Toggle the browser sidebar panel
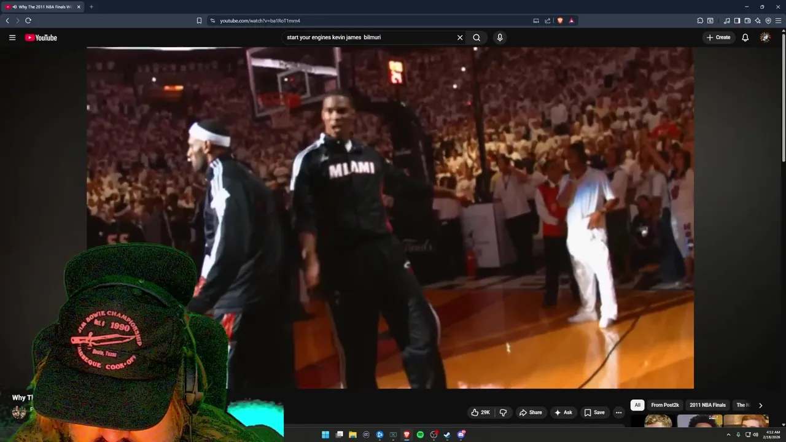This screenshot has height=442, width=786. coord(737,20)
